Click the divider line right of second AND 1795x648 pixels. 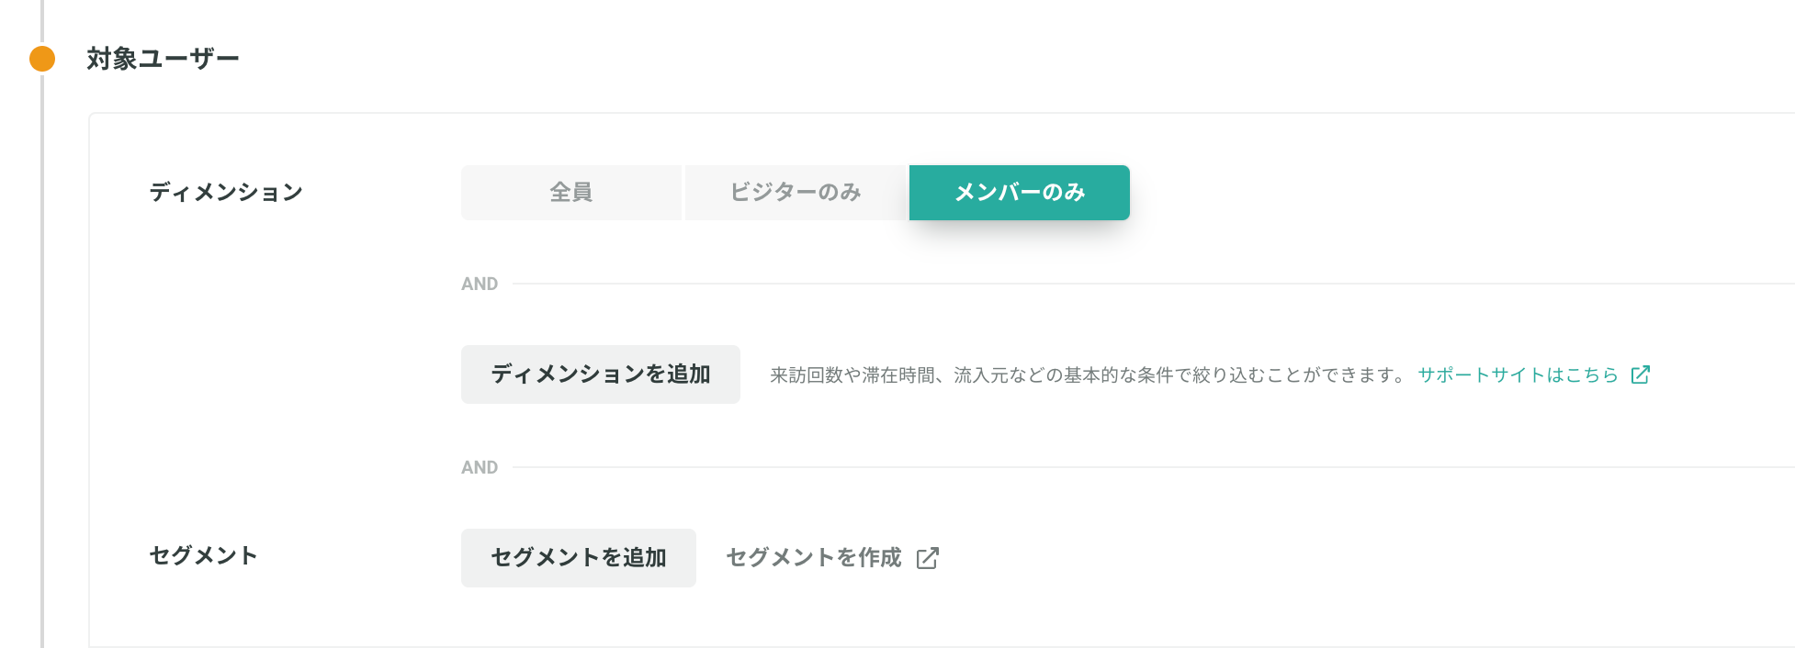[x=1154, y=467]
